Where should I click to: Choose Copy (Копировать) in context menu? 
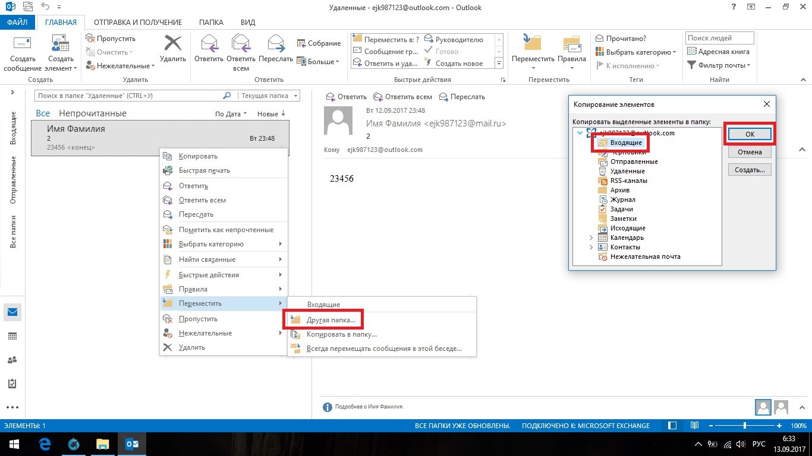pos(224,156)
